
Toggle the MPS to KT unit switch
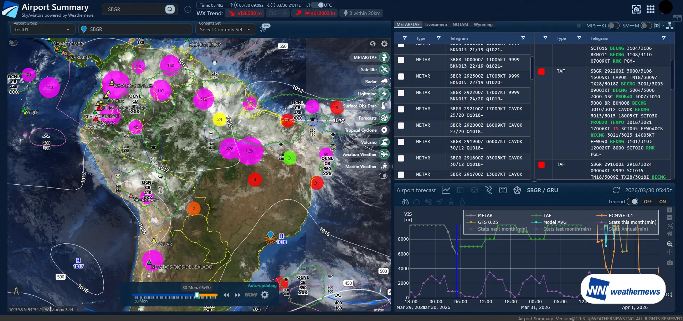tap(613, 26)
